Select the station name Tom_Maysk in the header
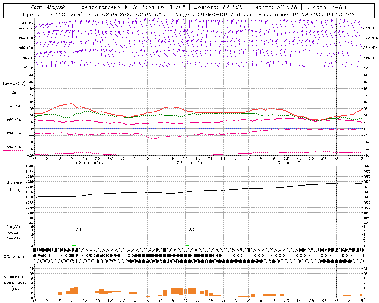Screen dimensions: 379x303 point(48,7)
